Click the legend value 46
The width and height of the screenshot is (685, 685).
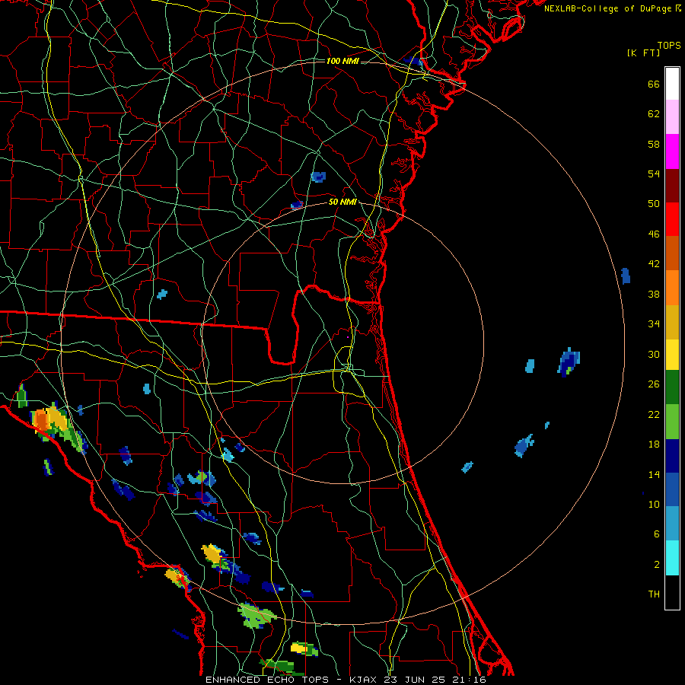point(654,234)
